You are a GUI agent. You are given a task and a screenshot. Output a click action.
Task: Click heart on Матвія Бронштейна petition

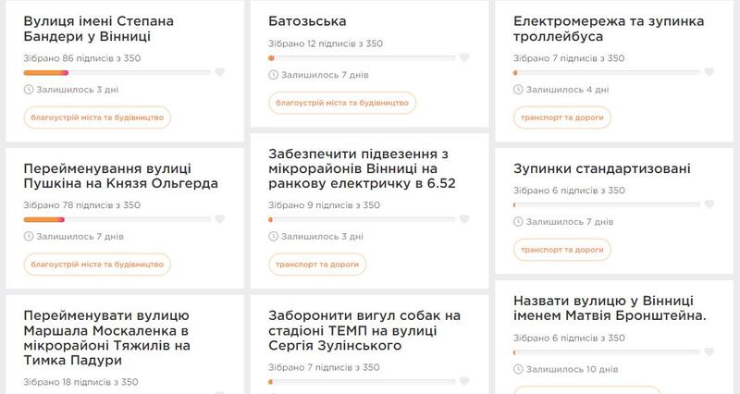point(709,353)
